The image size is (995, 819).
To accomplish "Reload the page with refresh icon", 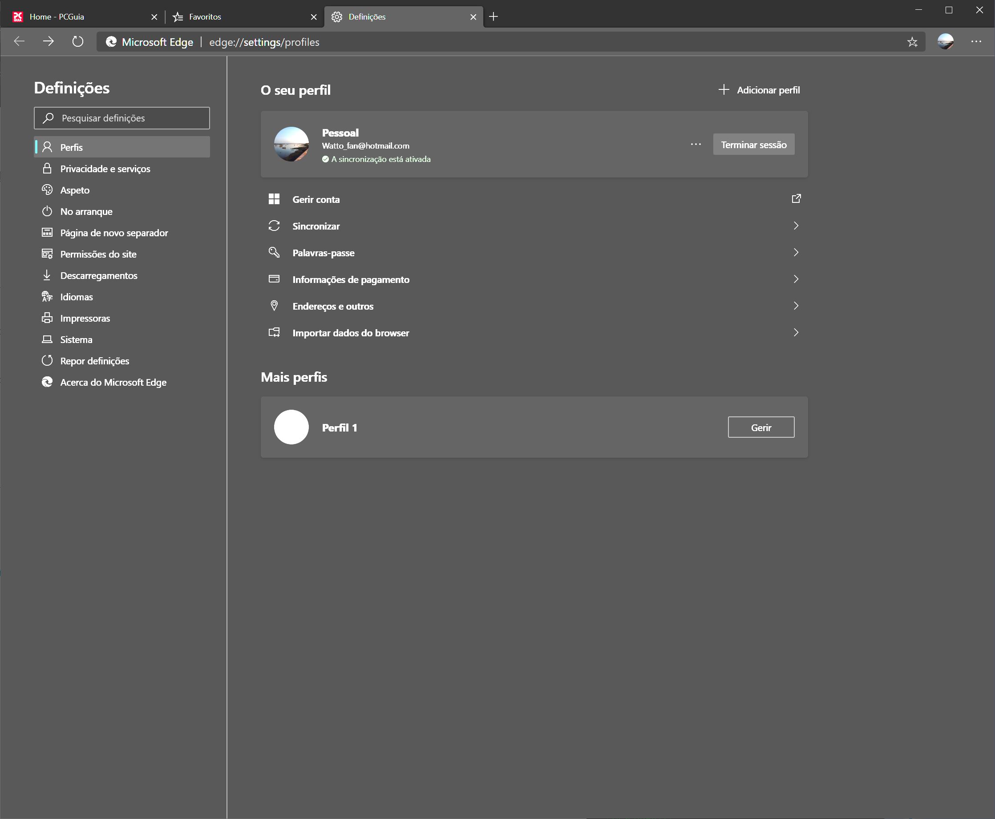I will (78, 41).
